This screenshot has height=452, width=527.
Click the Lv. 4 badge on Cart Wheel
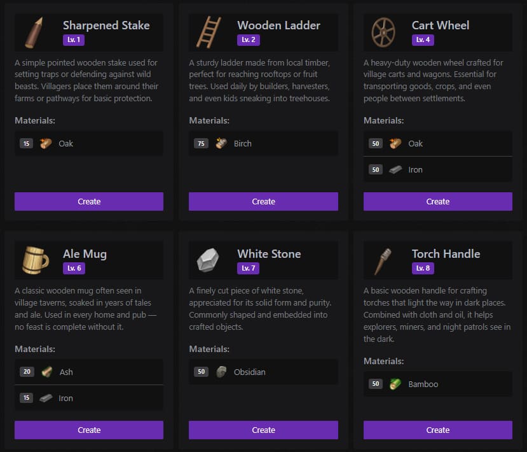(423, 39)
